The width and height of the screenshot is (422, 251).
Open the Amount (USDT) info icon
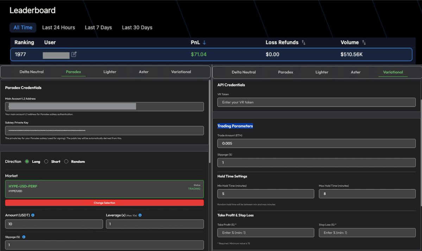pyautogui.click(x=33, y=215)
